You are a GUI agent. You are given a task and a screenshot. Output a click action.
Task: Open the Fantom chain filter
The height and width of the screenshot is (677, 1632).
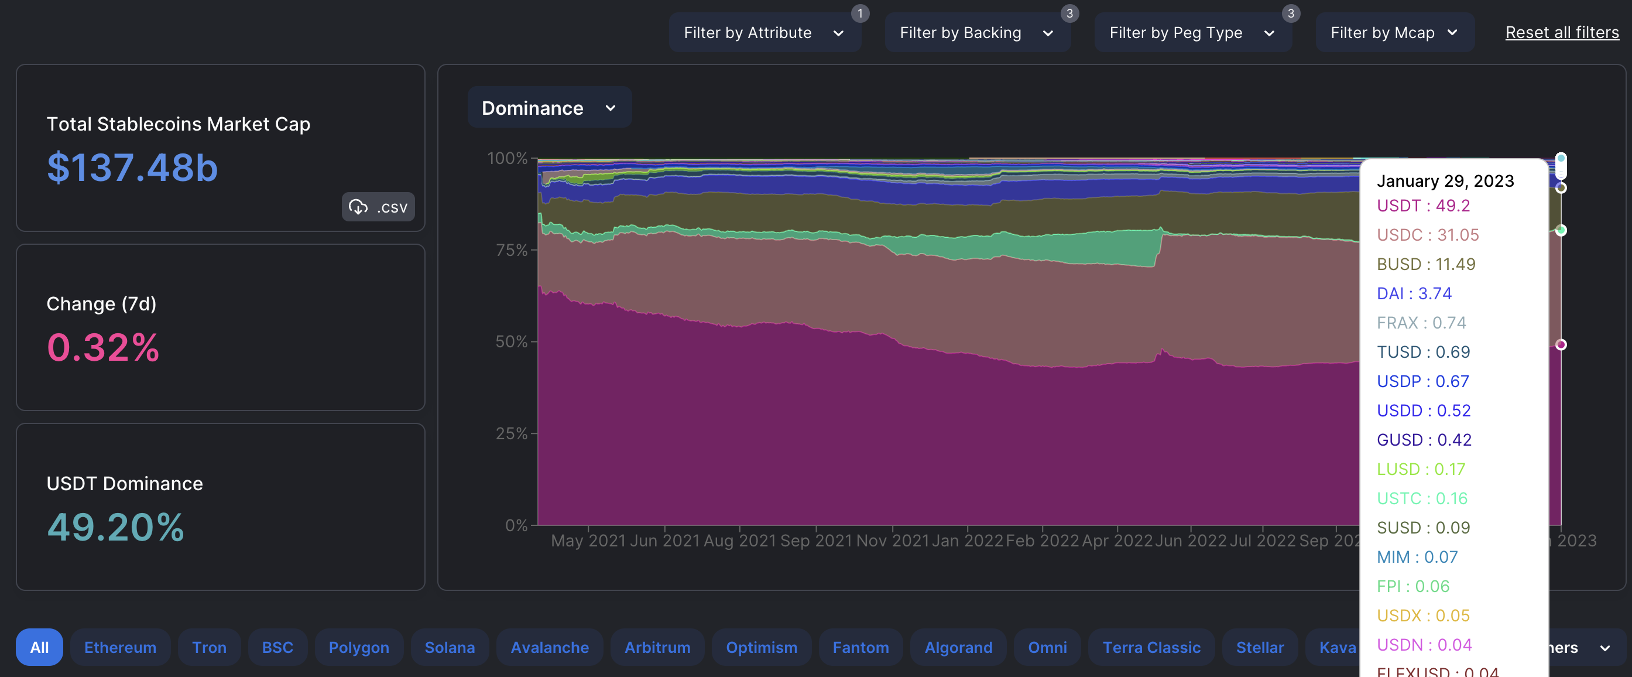(x=861, y=647)
